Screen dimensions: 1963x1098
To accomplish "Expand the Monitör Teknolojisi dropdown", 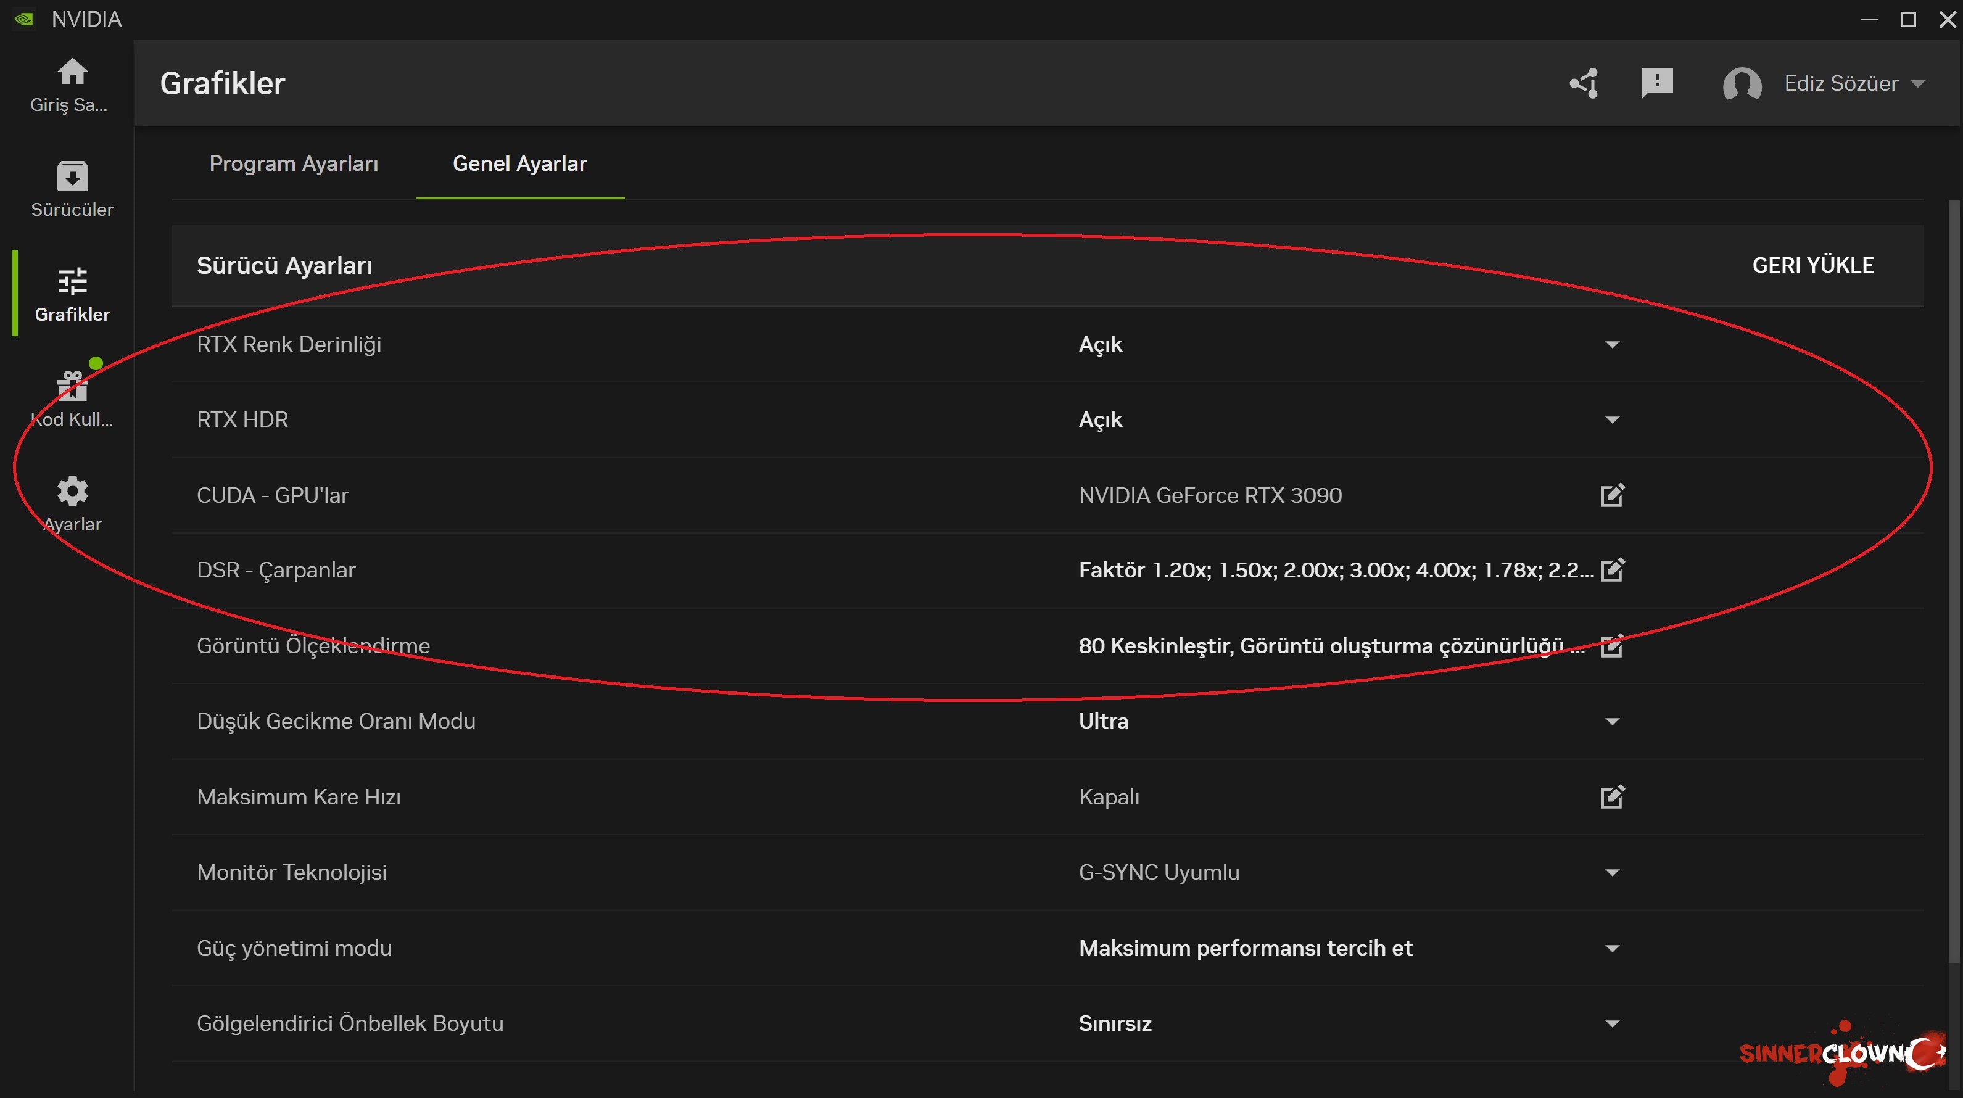I will 1612,872.
